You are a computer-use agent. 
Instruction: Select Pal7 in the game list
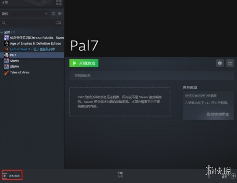coord(32,55)
